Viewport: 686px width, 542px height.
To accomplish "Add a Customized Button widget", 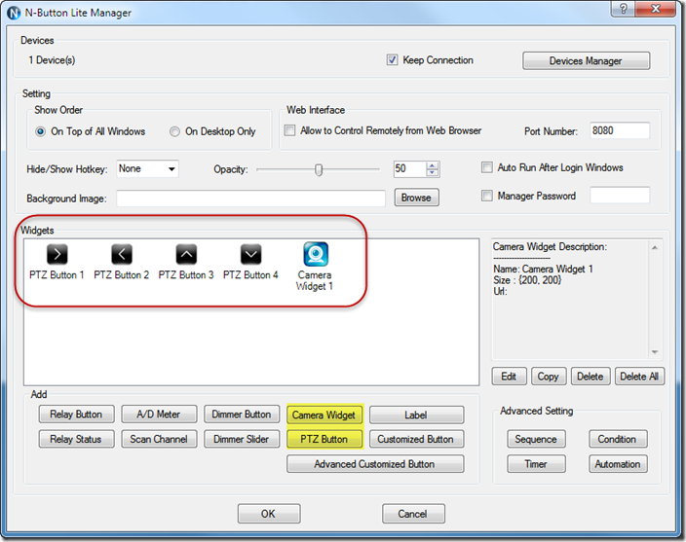I will pyautogui.click(x=416, y=440).
